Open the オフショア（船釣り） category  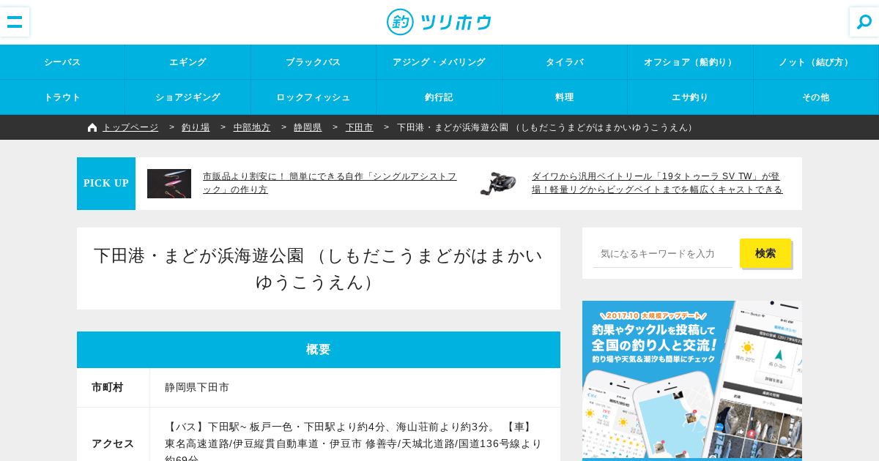click(690, 62)
